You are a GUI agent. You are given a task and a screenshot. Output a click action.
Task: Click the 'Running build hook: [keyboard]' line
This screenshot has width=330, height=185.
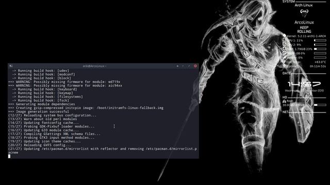tap(44, 89)
